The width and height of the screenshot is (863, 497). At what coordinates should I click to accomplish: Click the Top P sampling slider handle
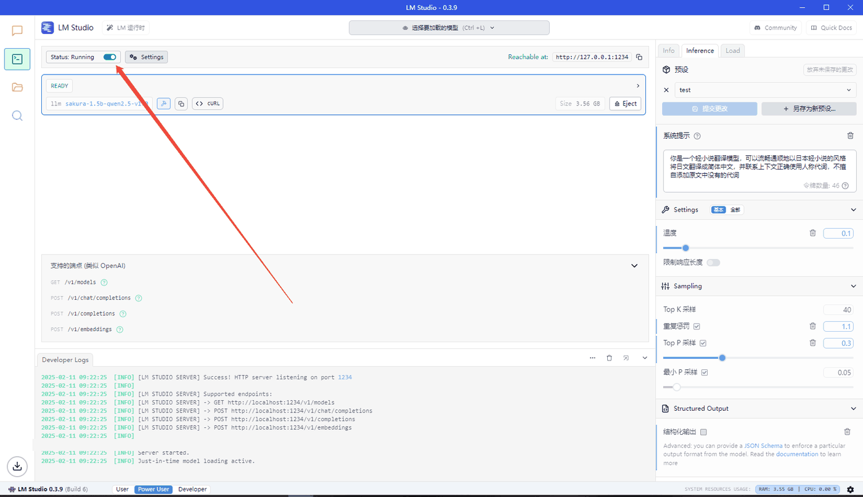[722, 358]
